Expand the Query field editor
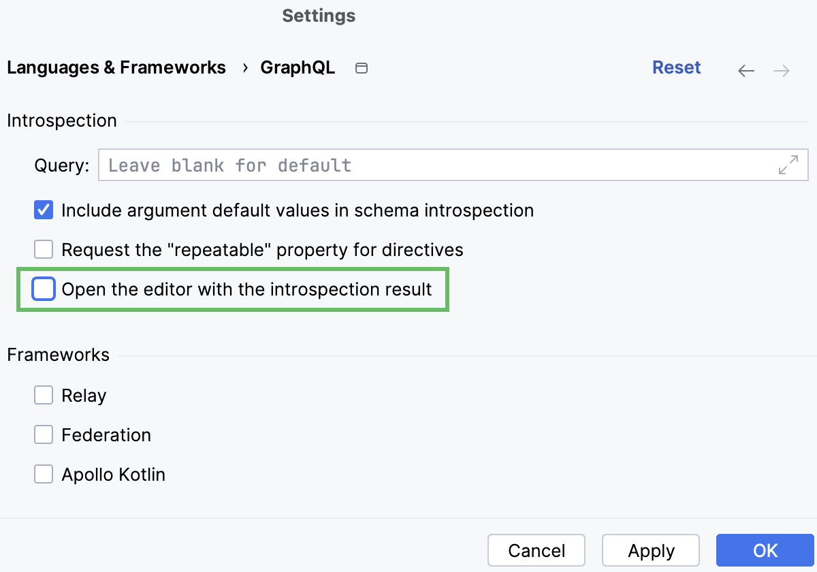 tap(788, 165)
